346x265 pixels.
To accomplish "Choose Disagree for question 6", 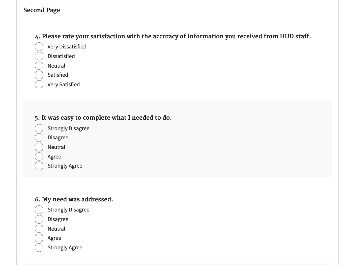I will pyautogui.click(x=39, y=219).
